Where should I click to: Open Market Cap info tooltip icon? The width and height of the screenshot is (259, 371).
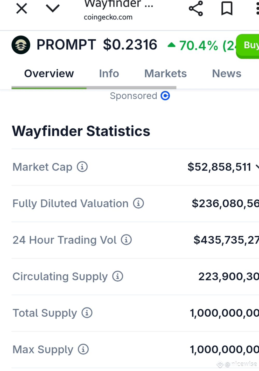82,167
